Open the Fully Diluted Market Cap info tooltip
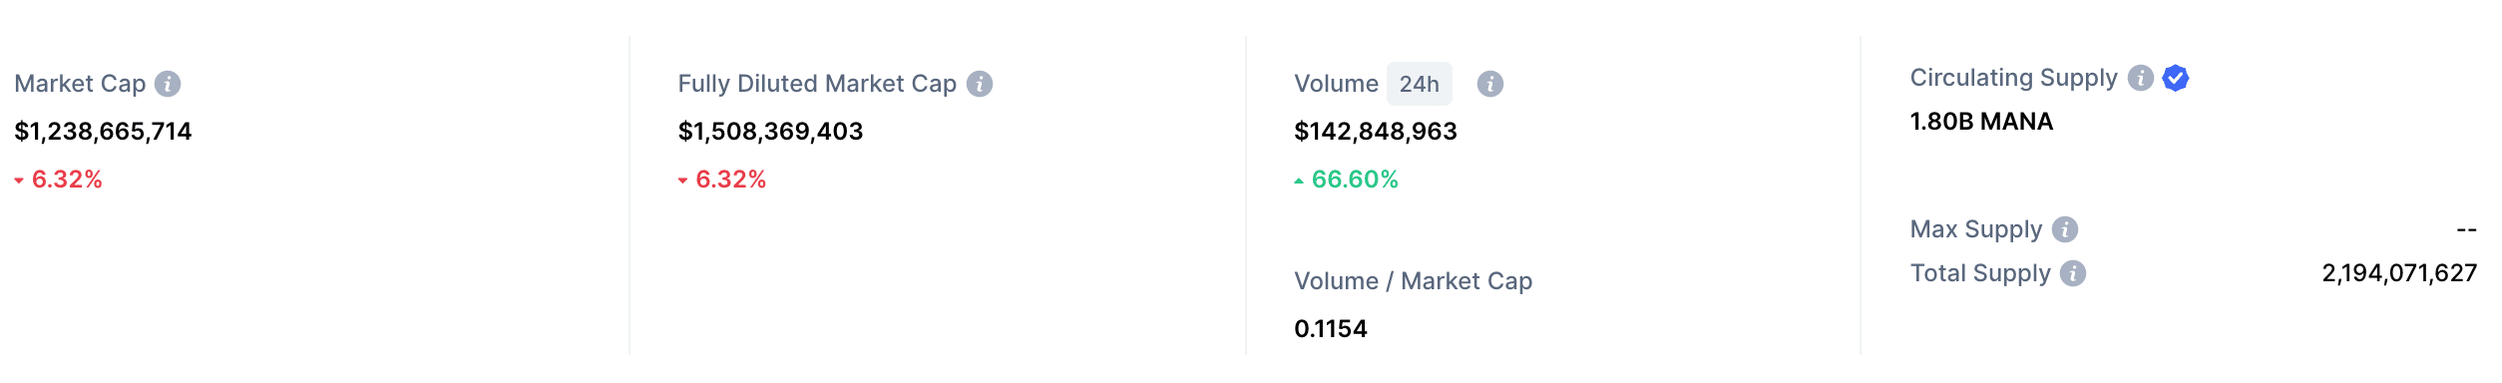This screenshot has width=2502, height=383. coord(980,84)
